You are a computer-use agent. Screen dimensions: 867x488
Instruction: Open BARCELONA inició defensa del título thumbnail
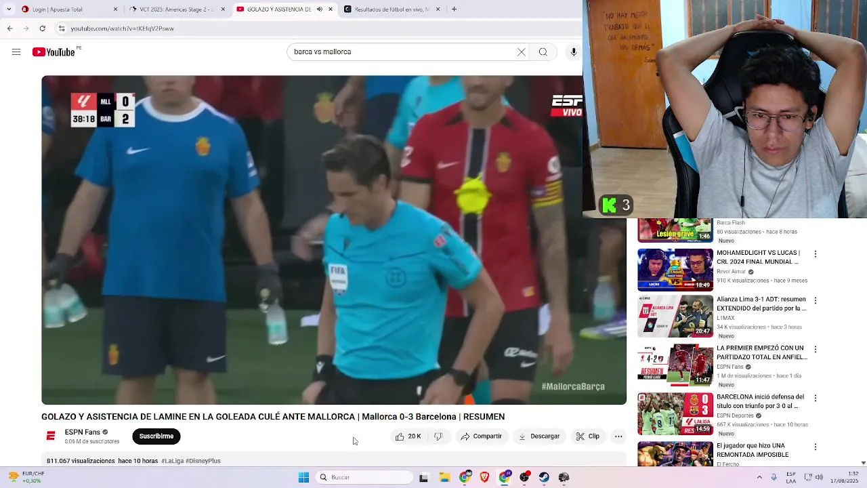click(x=675, y=414)
